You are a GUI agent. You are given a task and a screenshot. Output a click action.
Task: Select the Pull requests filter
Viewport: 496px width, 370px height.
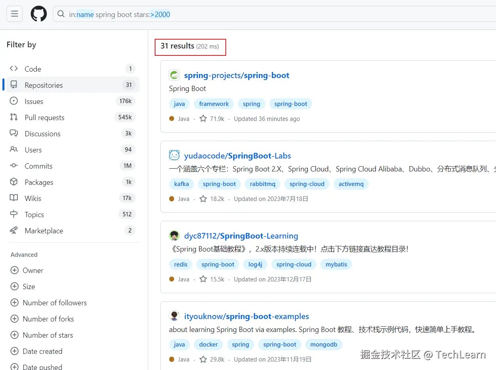[x=73, y=117]
